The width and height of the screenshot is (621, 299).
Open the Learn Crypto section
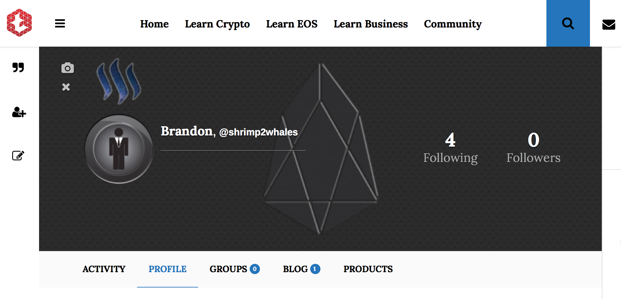pyautogui.click(x=217, y=24)
